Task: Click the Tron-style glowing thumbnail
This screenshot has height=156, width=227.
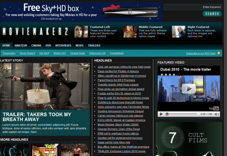Action: click(x=15, y=150)
